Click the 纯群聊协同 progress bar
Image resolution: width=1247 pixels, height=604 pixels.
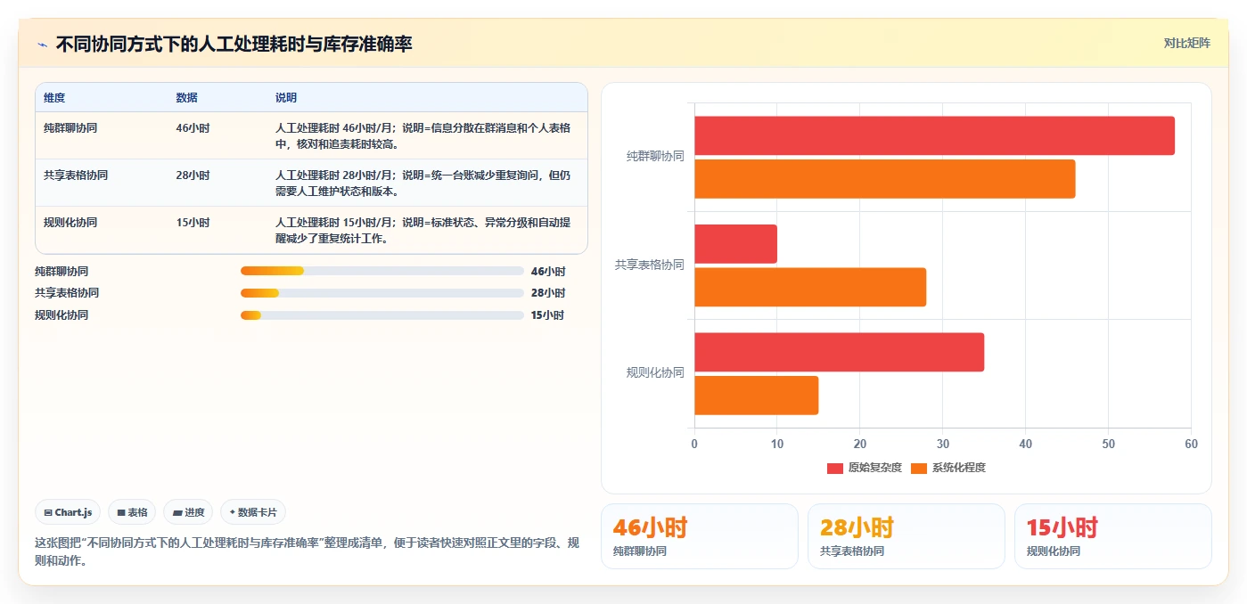pyautogui.click(x=381, y=271)
